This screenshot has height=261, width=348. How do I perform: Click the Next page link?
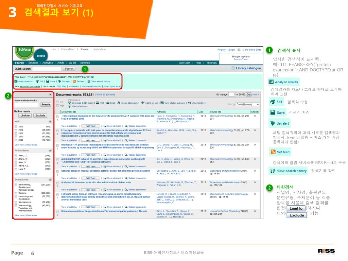tap(256, 94)
